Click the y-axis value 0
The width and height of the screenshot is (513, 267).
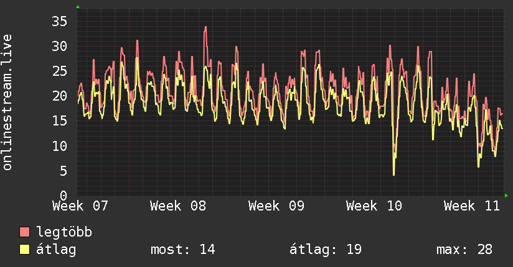(x=64, y=196)
